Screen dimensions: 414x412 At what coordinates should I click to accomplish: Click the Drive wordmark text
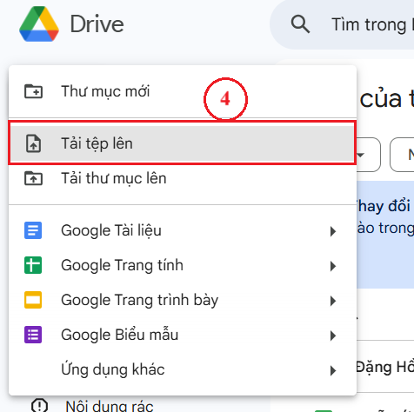(x=97, y=24)
